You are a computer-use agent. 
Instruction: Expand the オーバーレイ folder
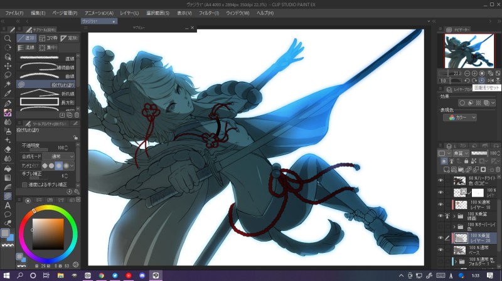pos(454,227)
